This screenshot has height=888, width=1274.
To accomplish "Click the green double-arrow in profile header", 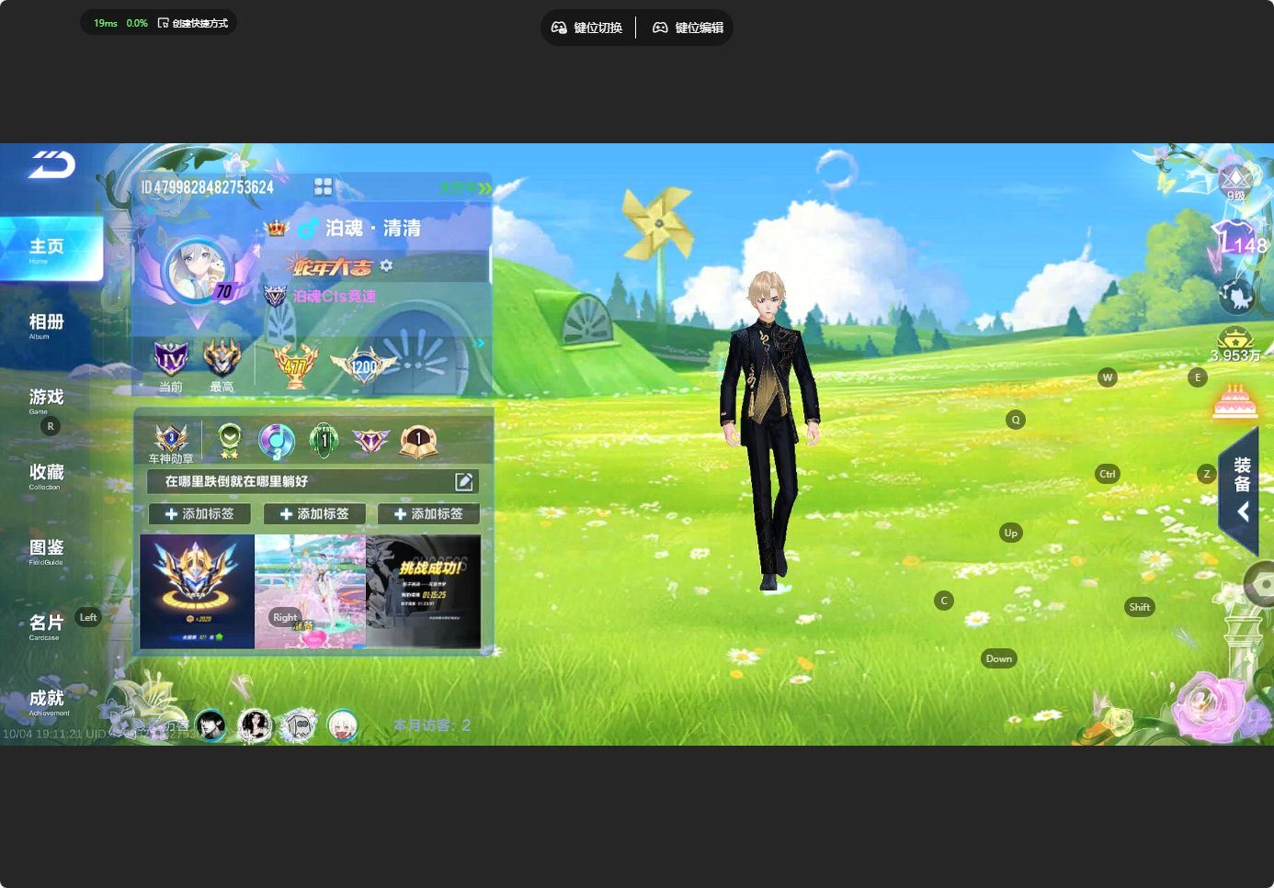I will (x=476, y=188).
